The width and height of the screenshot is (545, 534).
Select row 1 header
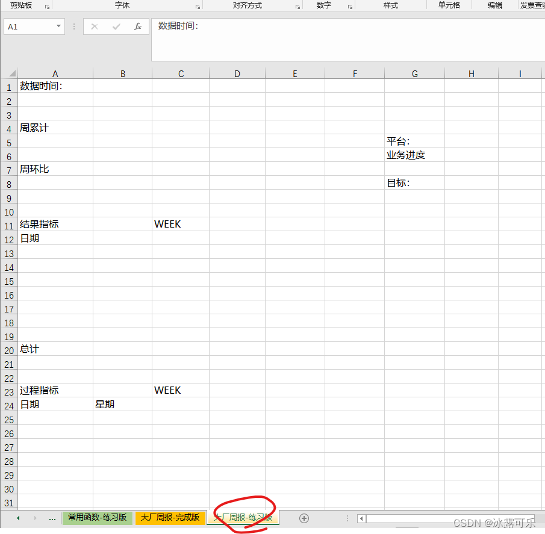[9, 87]
